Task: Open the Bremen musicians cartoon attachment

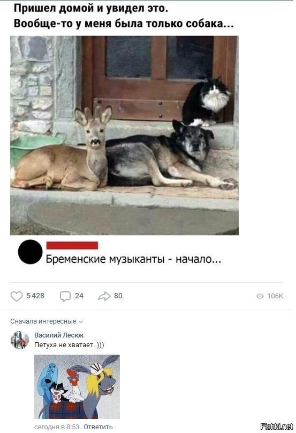Action: point(77,387)
